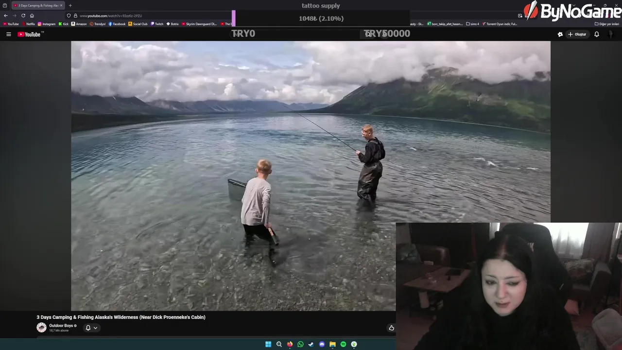Open the Outdoor Boys channel avatar

point(41,328)
